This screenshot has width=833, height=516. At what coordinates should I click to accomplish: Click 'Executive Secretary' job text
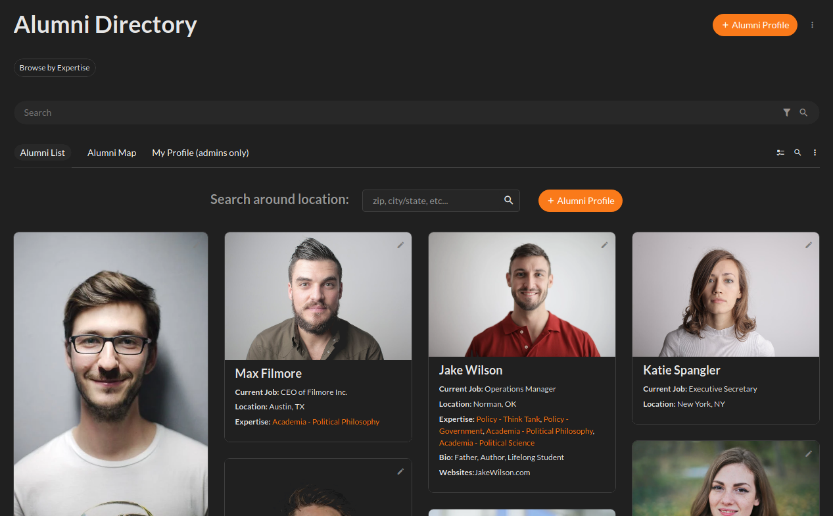(723, 389)
